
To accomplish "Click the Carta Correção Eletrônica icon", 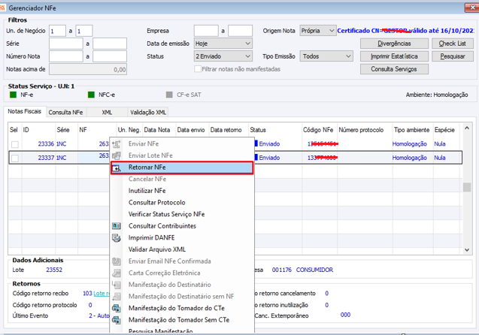I will (x=117, y=273).
